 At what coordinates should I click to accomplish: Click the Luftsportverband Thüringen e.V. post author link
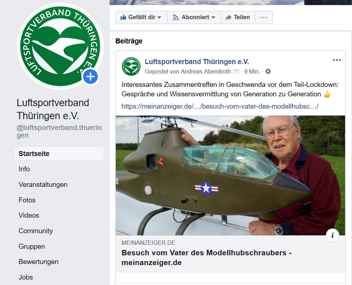point(197,62)
